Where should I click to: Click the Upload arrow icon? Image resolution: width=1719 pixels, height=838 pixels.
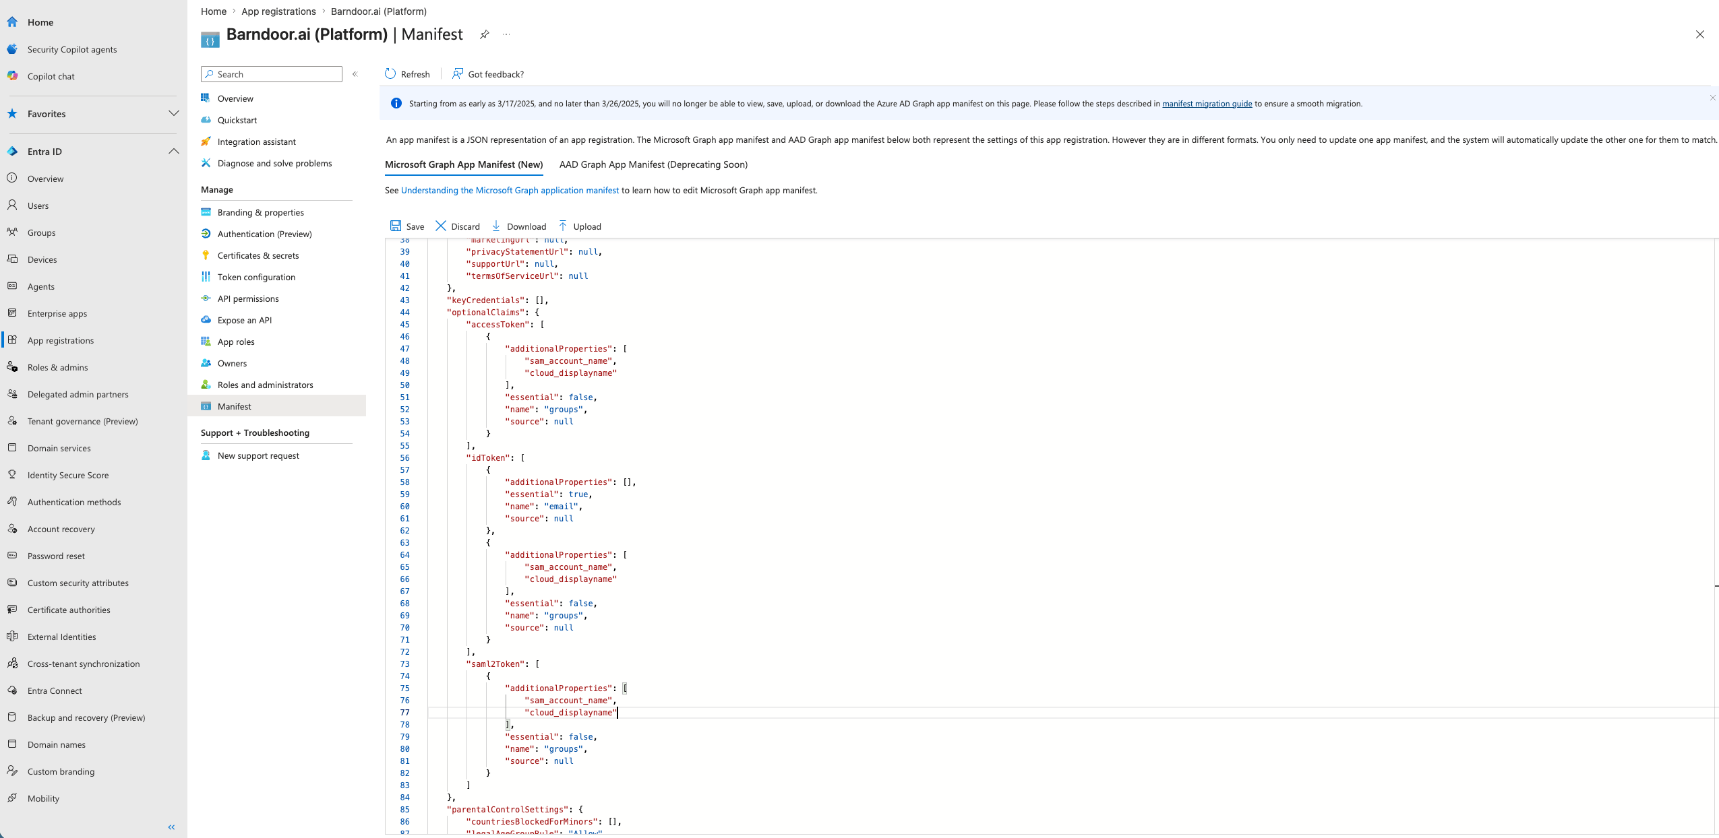pyautogui.click(x=563, y=226)
